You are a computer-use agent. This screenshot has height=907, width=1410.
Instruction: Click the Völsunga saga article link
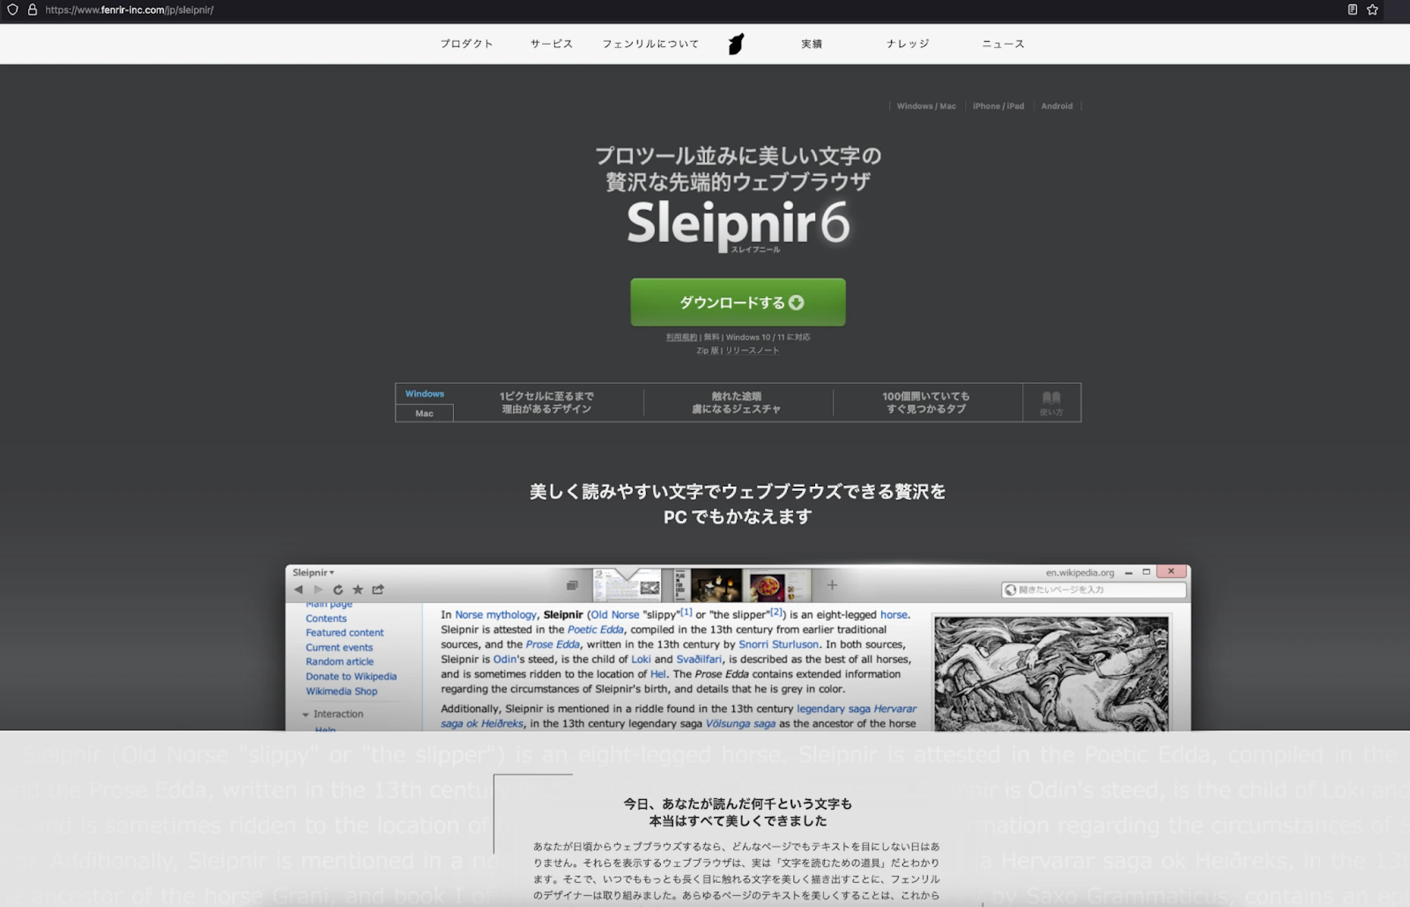coord(740,723)
